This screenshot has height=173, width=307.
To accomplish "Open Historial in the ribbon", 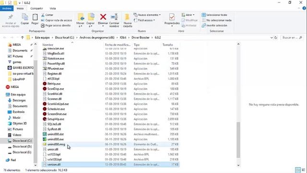I will (189, 25).
